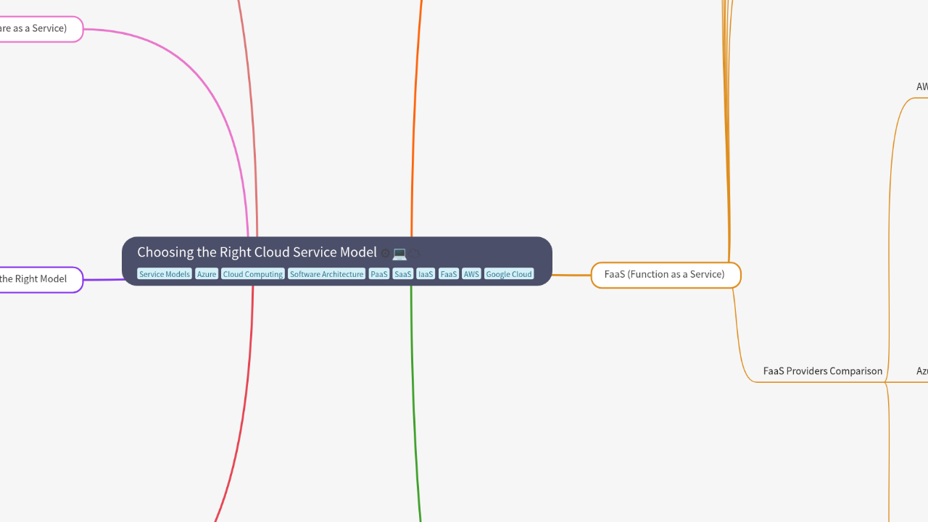Click the laptop emoji in central node title
Viewport: 928px width, 522px height.
pyautogui.click(x=399, y=253)
